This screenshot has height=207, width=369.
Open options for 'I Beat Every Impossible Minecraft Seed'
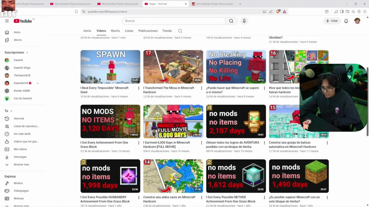tap(139, 88)
